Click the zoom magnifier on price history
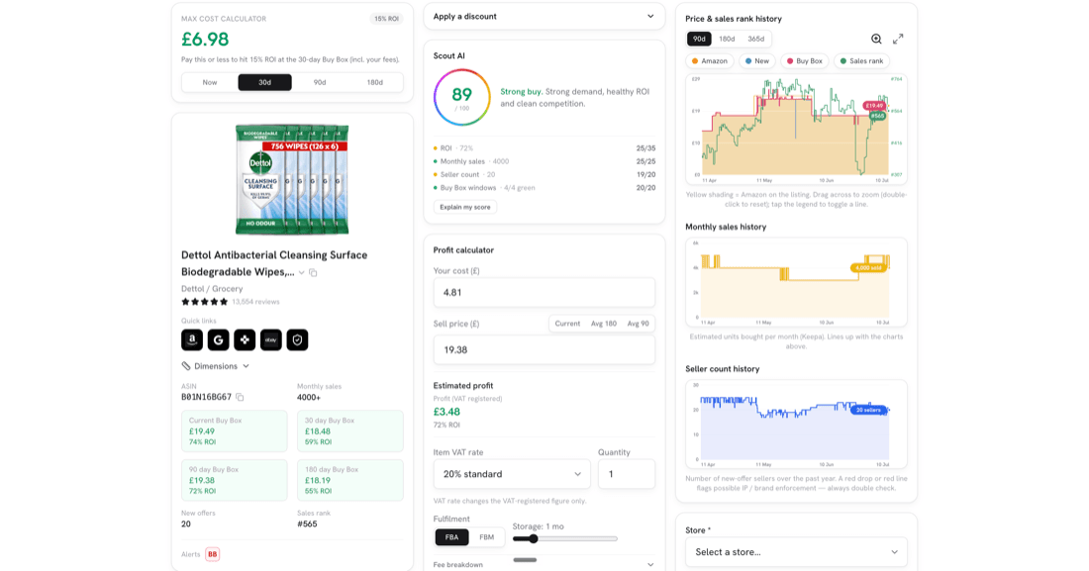The width and height of the screenshot is (1089, 571). click(x=876, y=39)
